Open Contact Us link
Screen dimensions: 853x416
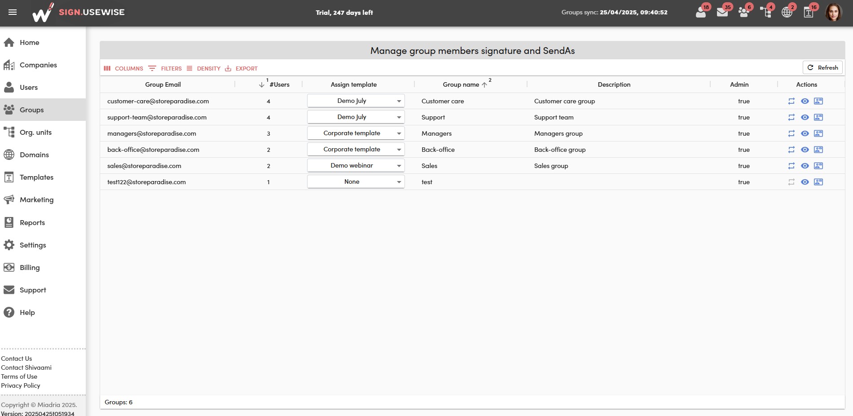tap(17, 358)
